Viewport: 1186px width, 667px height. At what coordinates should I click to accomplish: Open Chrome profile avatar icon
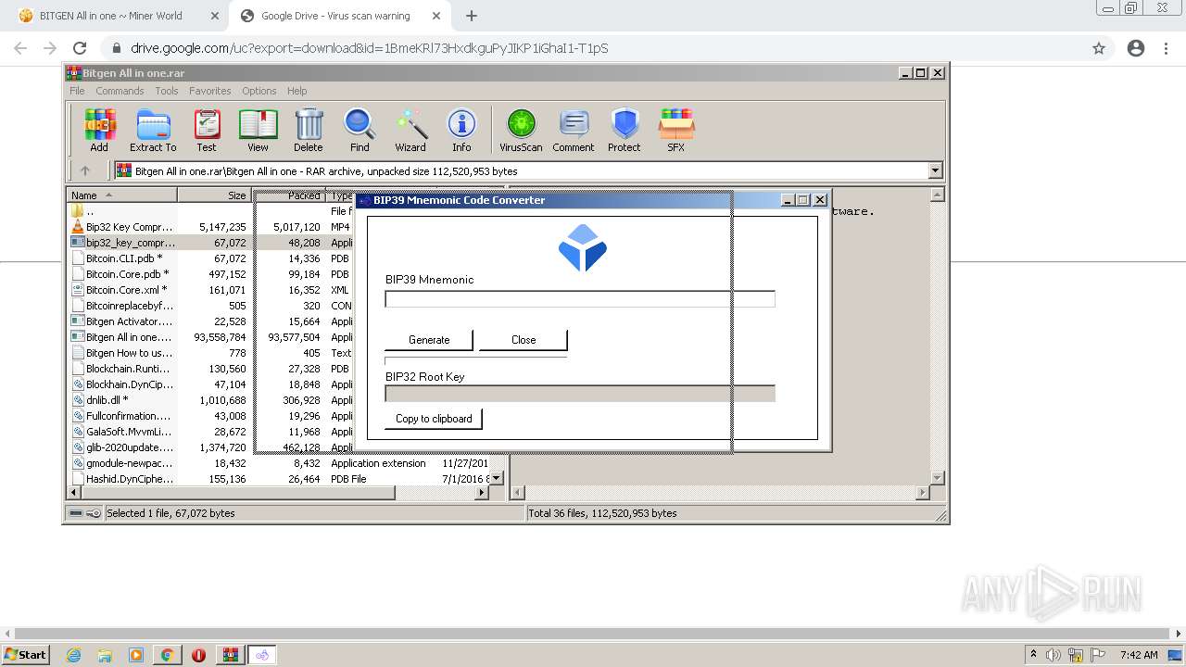coord(1136,48)
